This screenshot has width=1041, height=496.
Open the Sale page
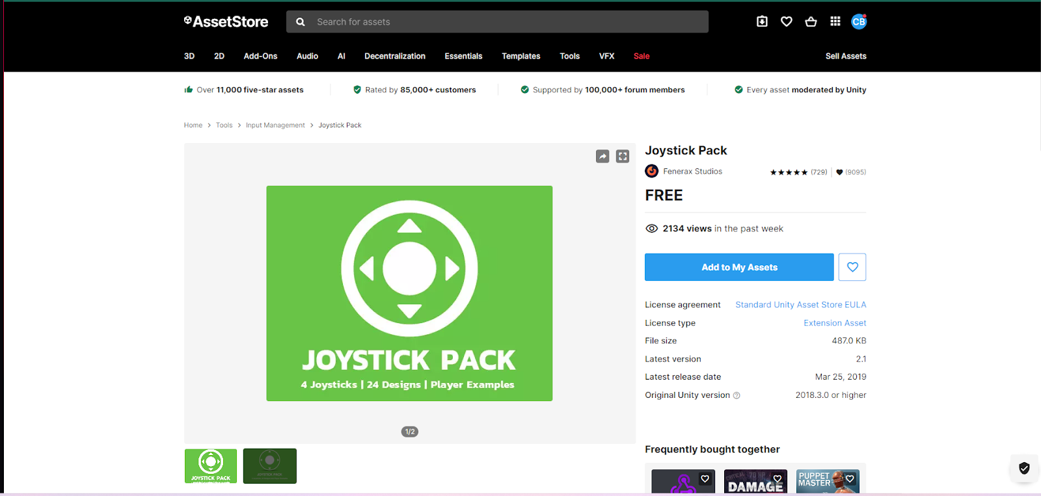pyautogui.click(x=642, y=56)
